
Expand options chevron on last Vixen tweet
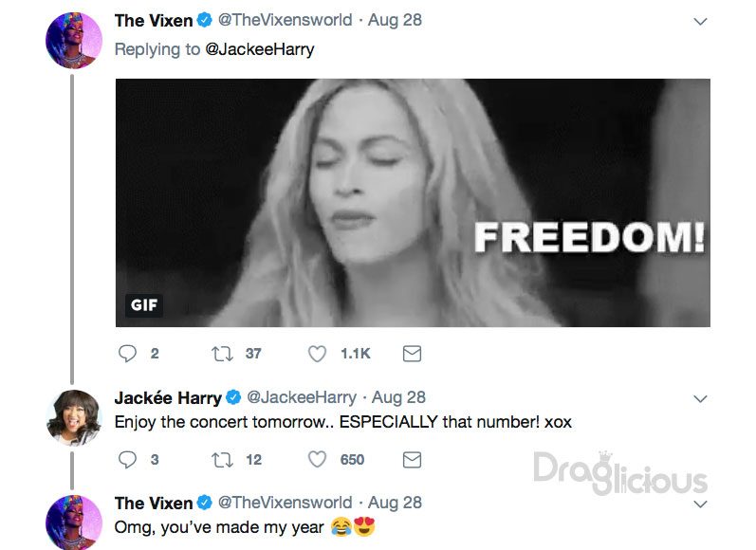[x=700, y=504]
